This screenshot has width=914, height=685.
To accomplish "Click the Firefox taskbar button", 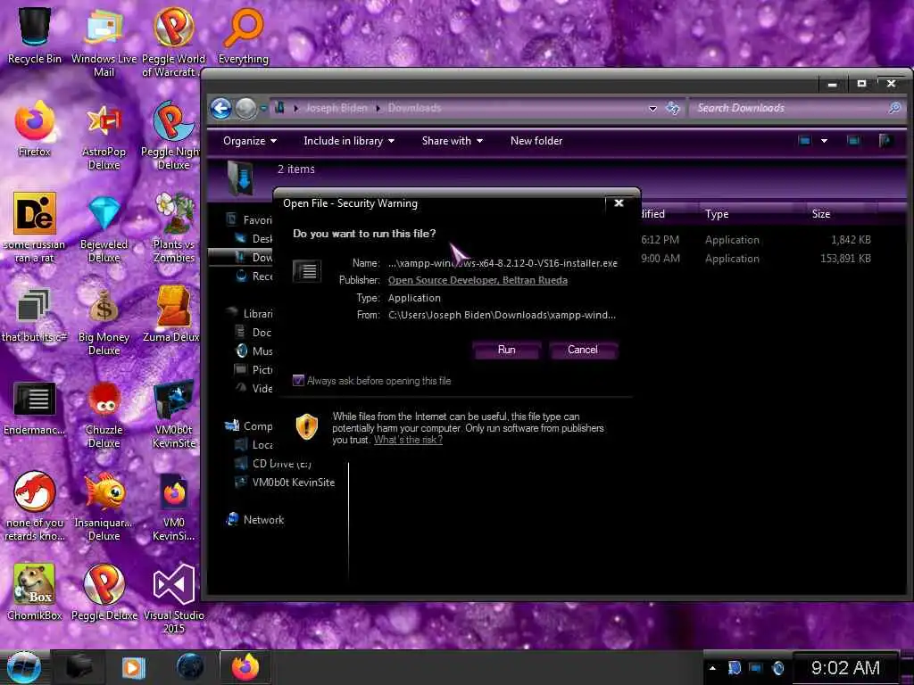I will [x=245, y=667].
